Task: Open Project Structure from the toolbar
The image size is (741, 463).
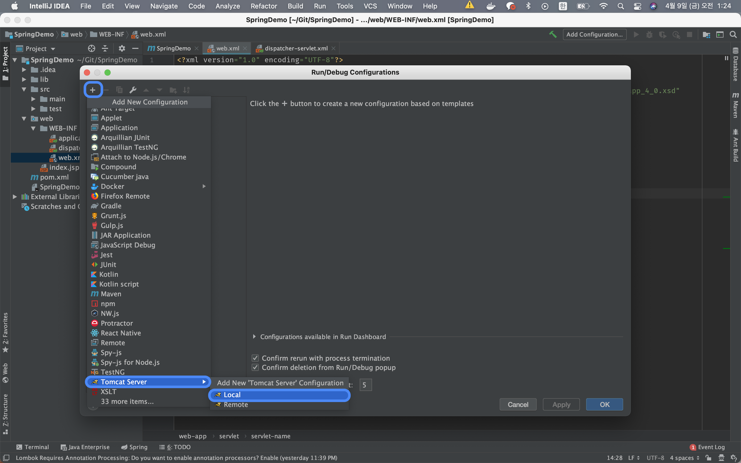Action: (x=707, y=34)
